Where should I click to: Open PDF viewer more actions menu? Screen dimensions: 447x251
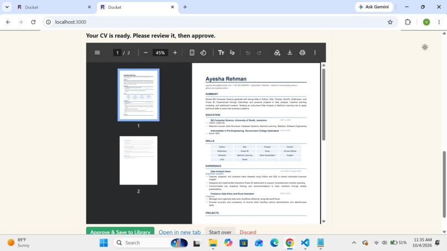pyautogui.click(x=315, y=53)
